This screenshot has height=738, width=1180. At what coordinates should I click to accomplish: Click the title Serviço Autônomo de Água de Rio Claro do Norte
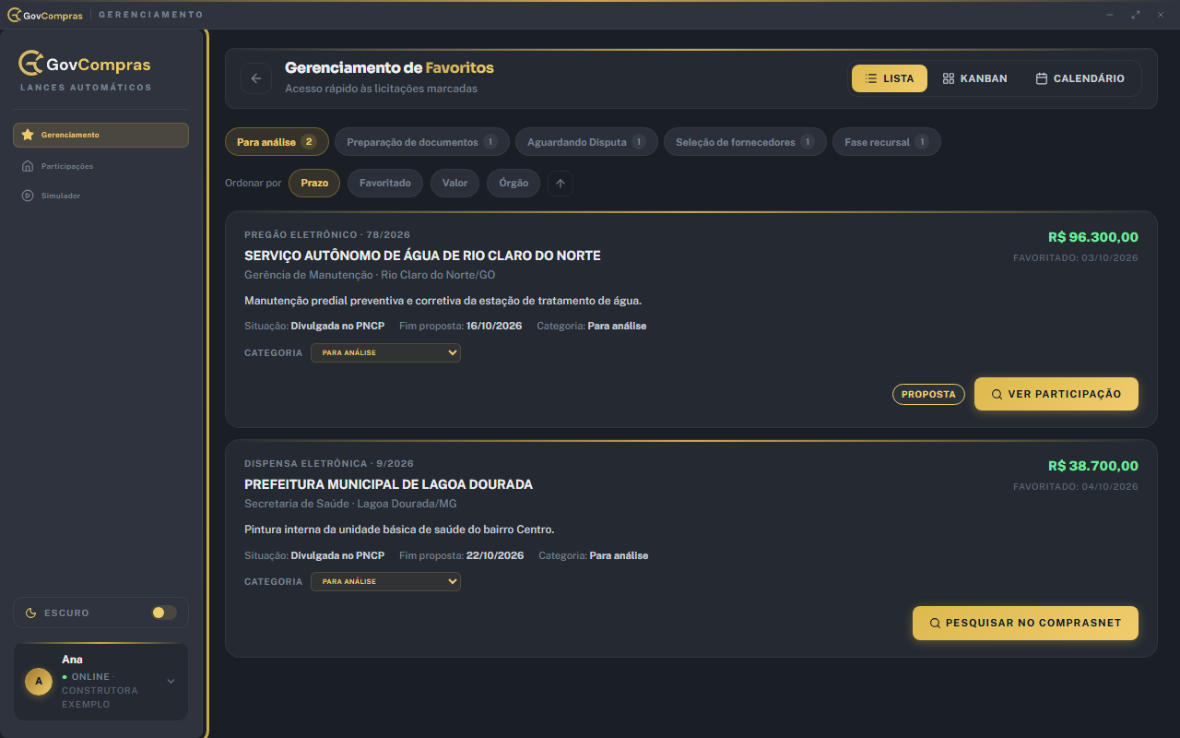pyautogui.click(x=422, y=256)
